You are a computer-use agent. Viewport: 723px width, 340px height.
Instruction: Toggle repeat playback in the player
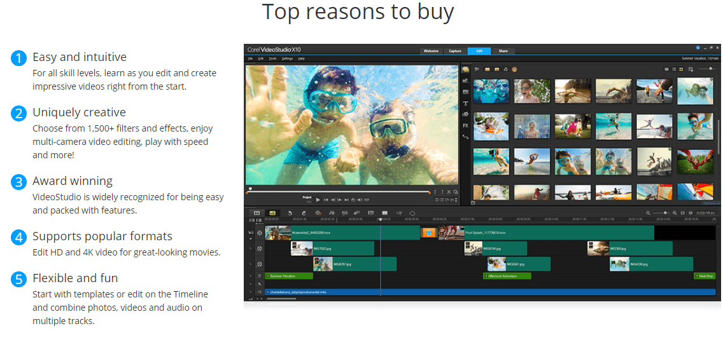point(353,200)
